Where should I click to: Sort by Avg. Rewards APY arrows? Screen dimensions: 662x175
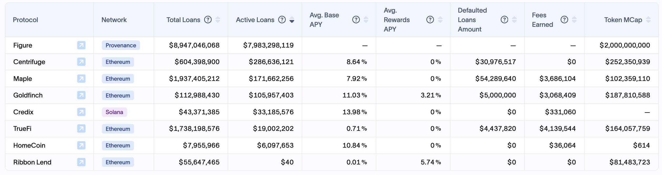point(440,20)
